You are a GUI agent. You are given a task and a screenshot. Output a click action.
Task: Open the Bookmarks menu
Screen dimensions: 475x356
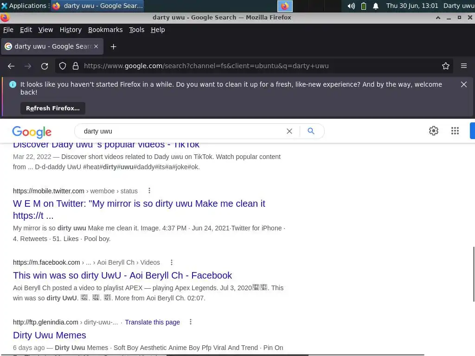click(105, 30)
